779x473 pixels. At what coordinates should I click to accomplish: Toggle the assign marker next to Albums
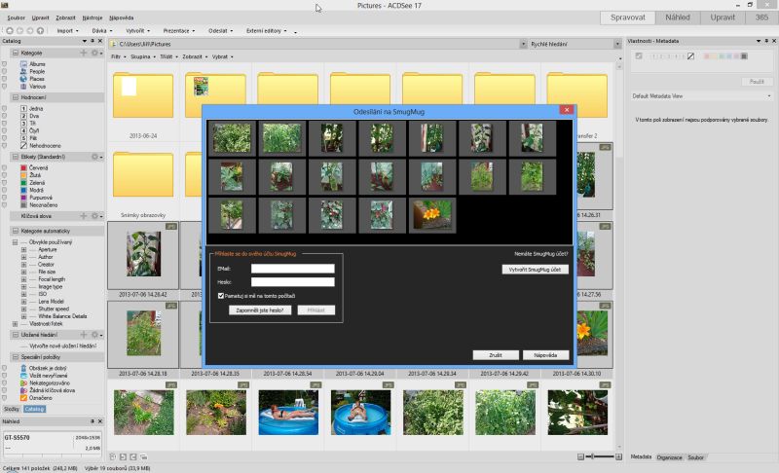click(x=5, y=64)
